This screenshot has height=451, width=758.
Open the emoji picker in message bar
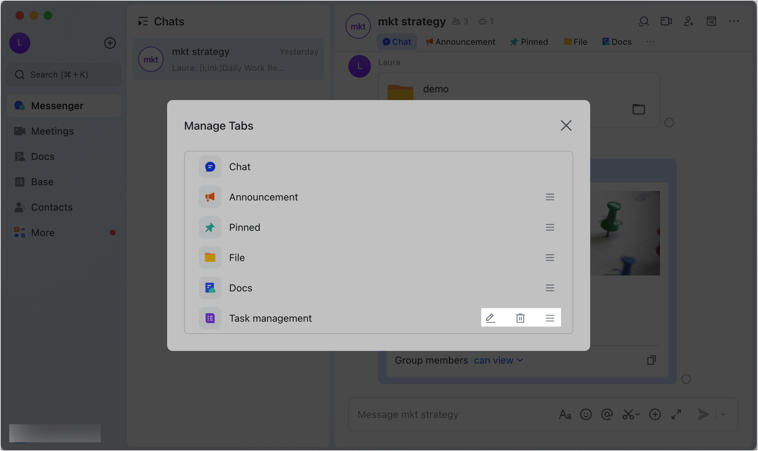point(586,414)
